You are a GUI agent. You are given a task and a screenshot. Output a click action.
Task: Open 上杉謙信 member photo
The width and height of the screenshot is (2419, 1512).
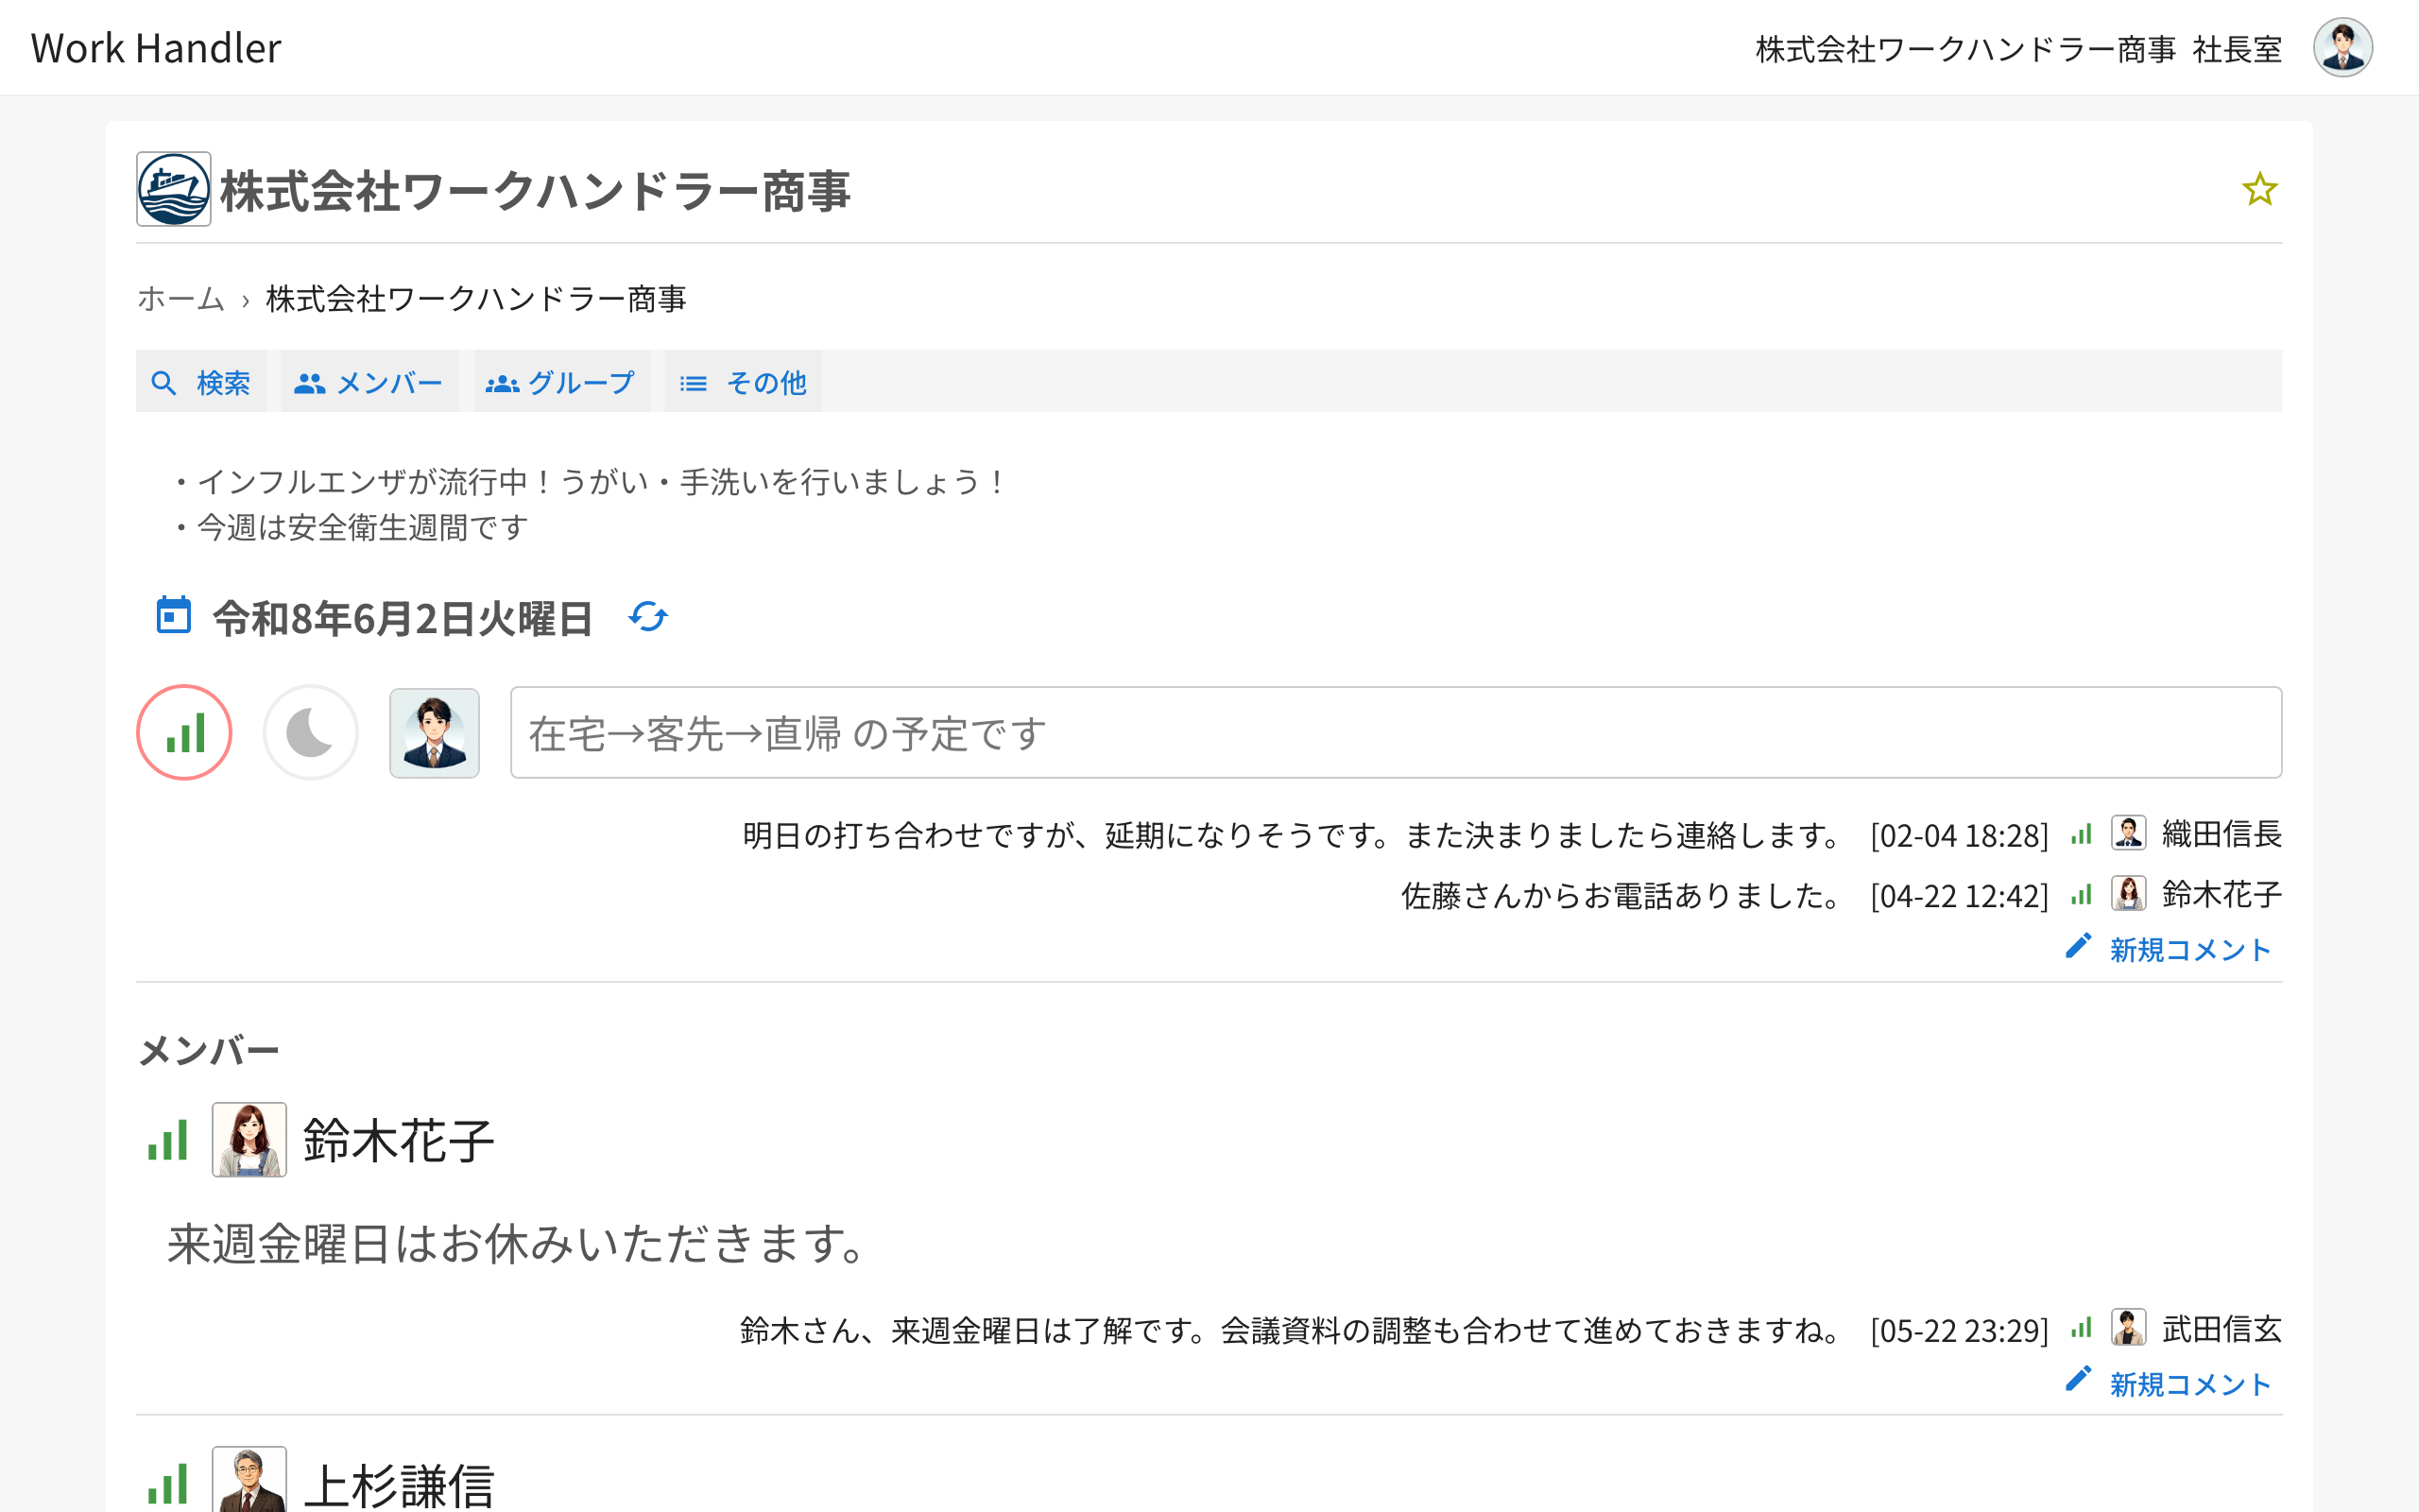tap(249, 1480)
